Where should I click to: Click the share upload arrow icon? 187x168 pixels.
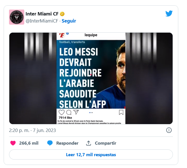(x=89, y=143)
